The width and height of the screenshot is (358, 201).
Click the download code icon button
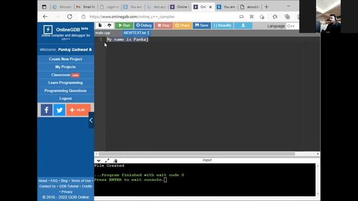243,25
